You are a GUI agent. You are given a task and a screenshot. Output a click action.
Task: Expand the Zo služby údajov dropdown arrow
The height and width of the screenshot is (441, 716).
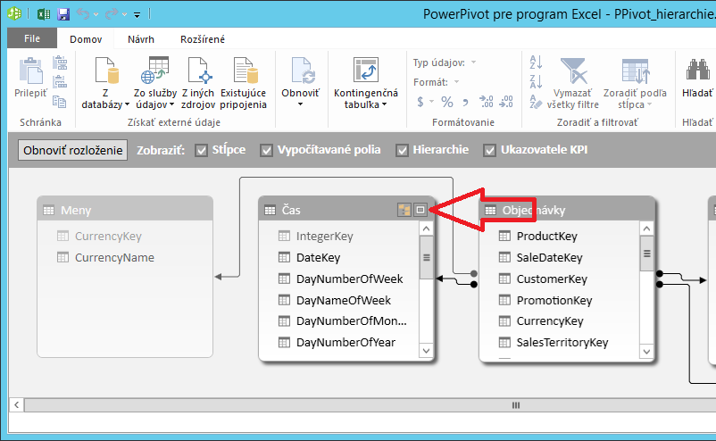pos(171,104)
